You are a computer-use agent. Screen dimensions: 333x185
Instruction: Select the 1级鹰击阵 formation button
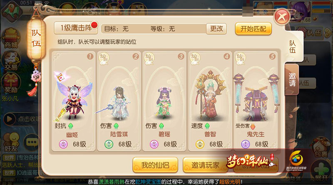click(x=76, y=28)
